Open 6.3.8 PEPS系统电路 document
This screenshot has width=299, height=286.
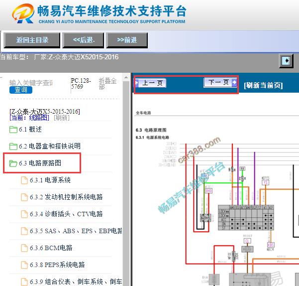[x=57, y=265]
